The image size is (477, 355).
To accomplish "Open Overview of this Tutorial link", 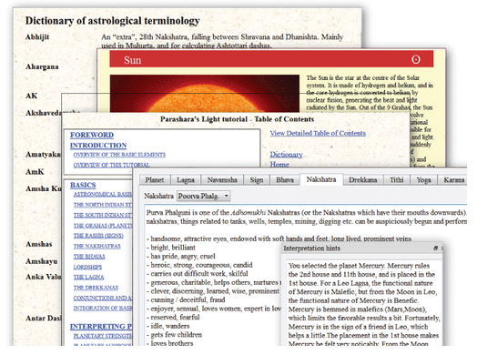I will pyautogui.click(x=111, y=165).
